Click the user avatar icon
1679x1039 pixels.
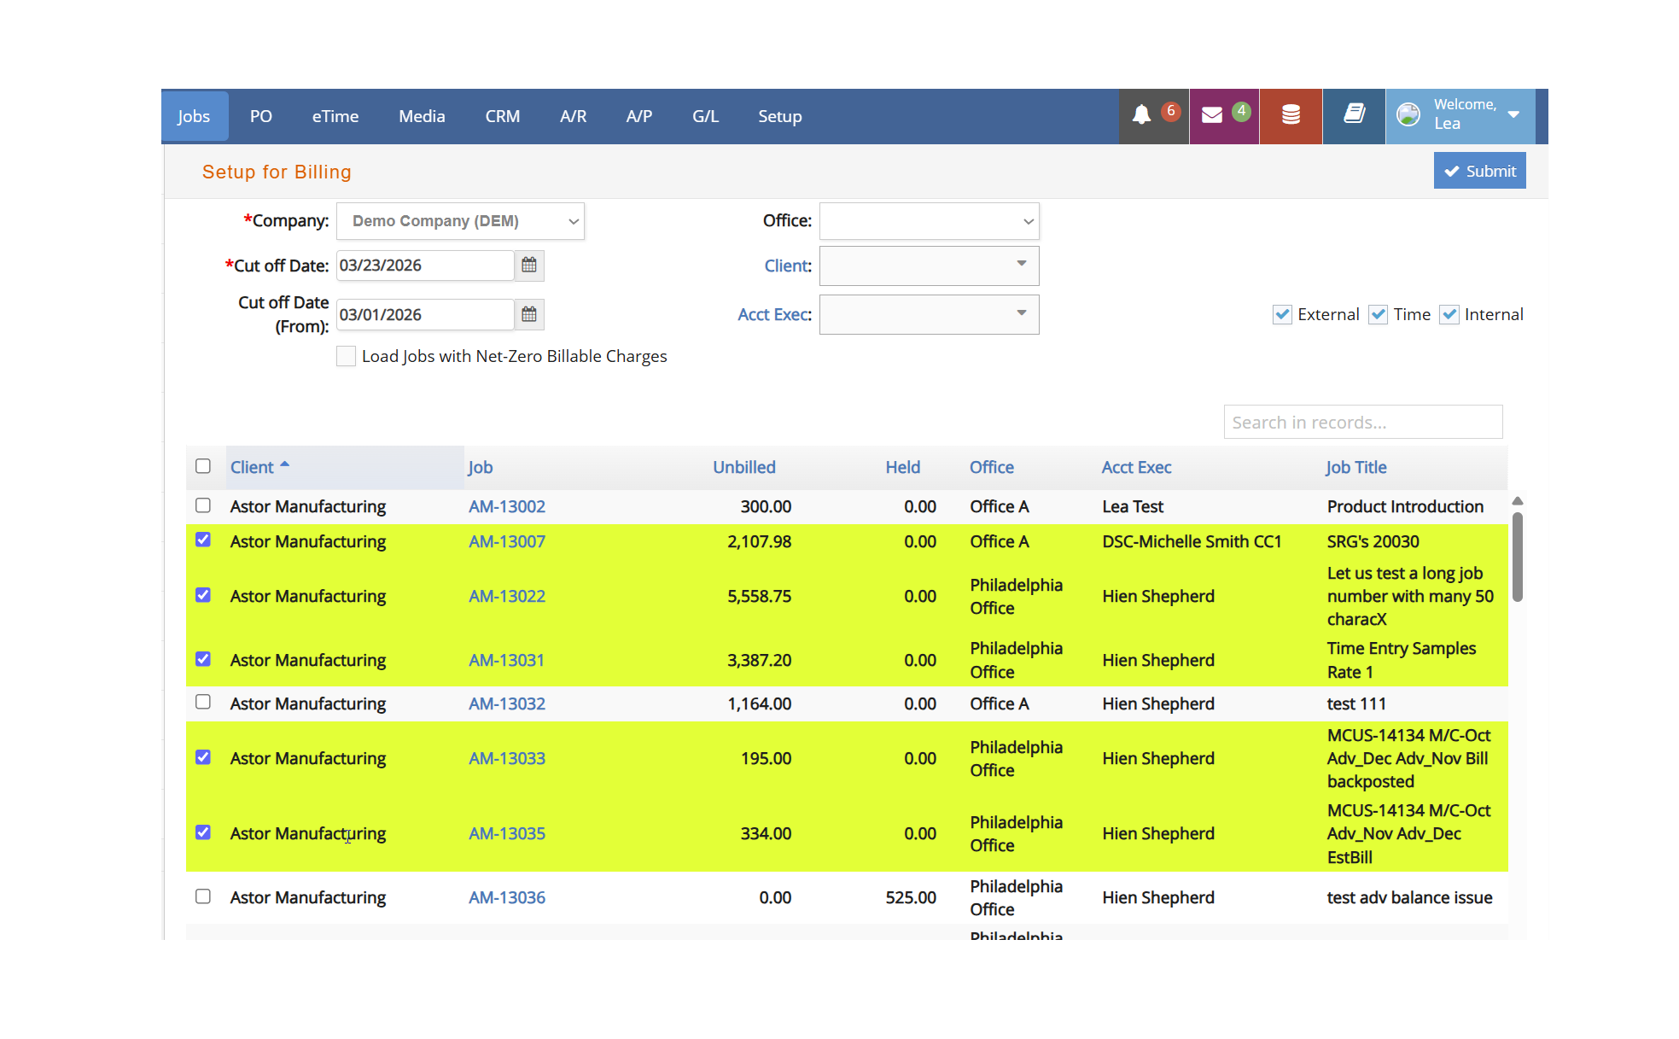[x=1408, y=114]
